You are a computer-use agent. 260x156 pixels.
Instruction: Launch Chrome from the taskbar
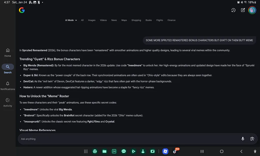[95, 151]
